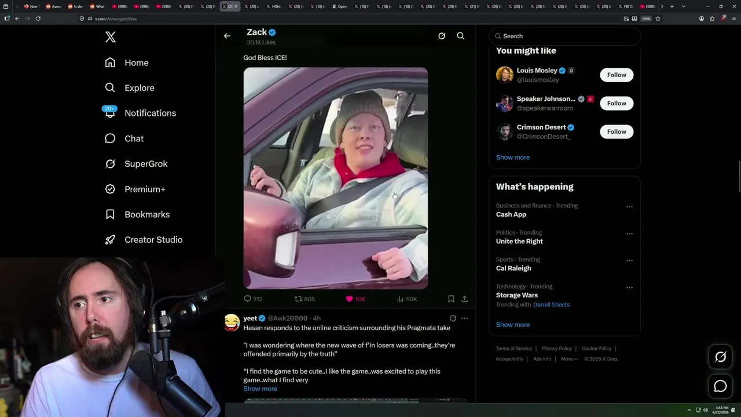741x417 pixels.
Task: Open Unite the Right trending topic
Action: click(x=519, y=242)
